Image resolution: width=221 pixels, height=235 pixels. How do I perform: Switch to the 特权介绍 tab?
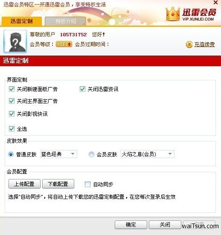[x=65, y=21]
